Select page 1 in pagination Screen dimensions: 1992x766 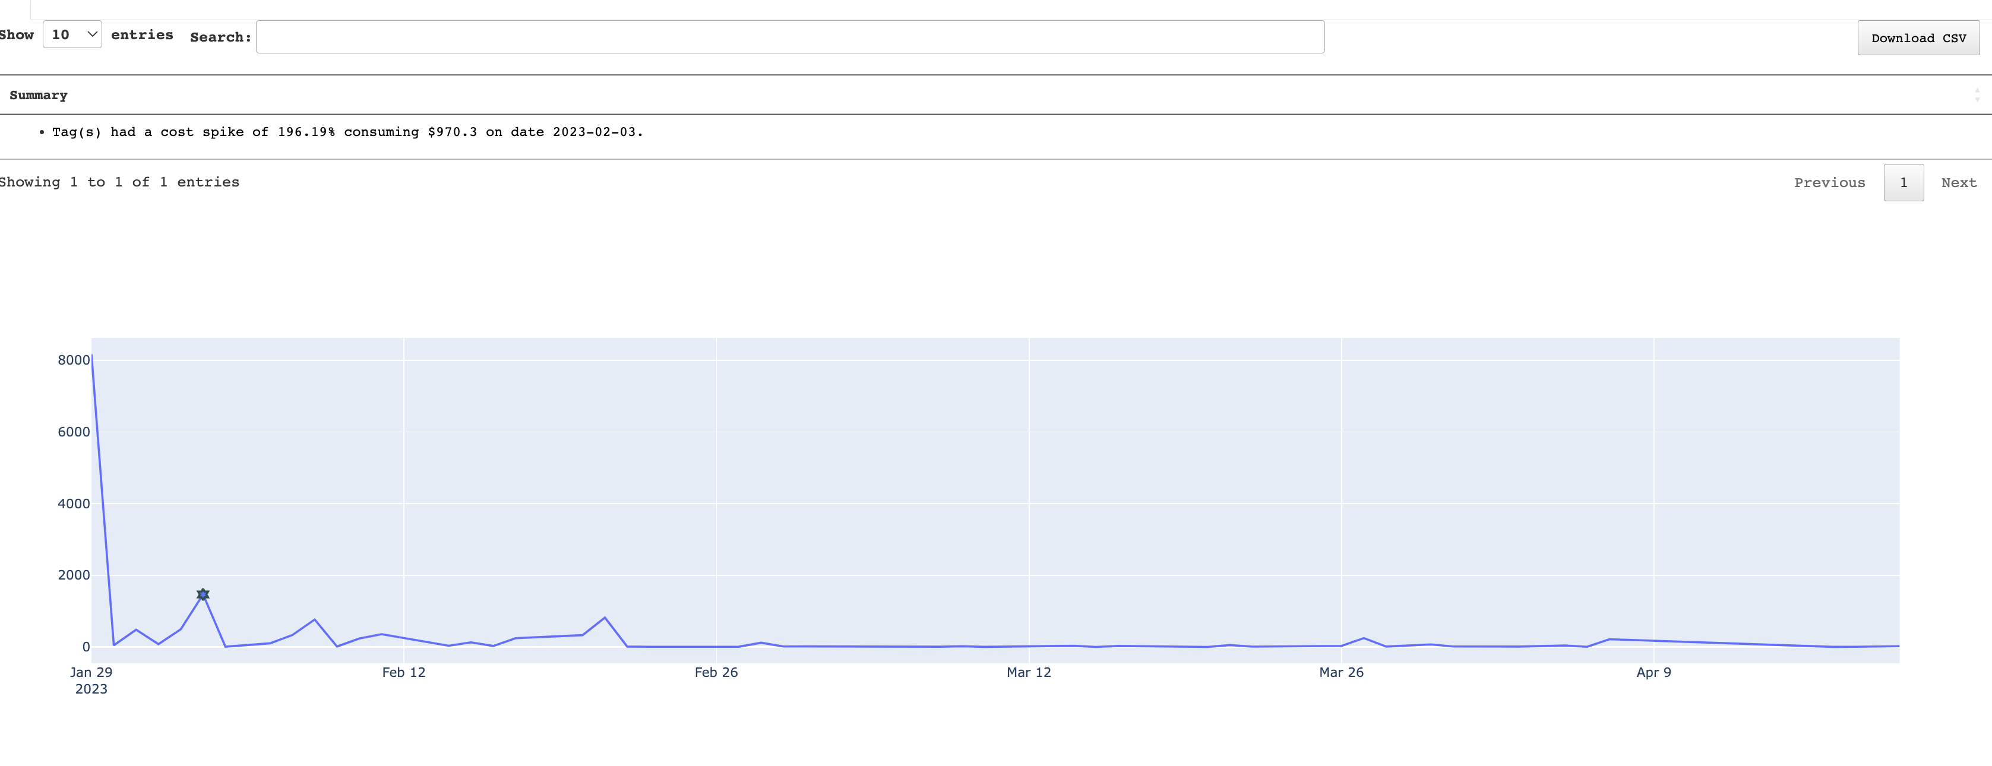(1903, 182)
